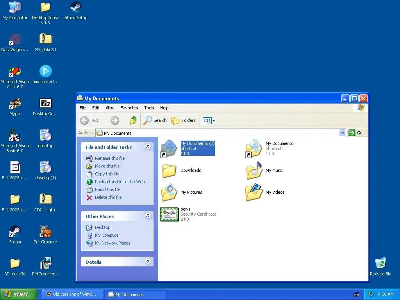Click the Up folder toolbar icon
This screenshot has width=400, height=300.
pyautogui.click(x=134, y=120)
